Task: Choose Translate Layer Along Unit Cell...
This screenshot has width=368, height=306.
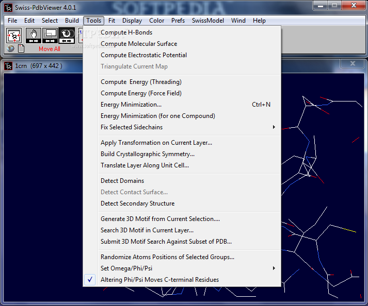Action: coord(182,165)
